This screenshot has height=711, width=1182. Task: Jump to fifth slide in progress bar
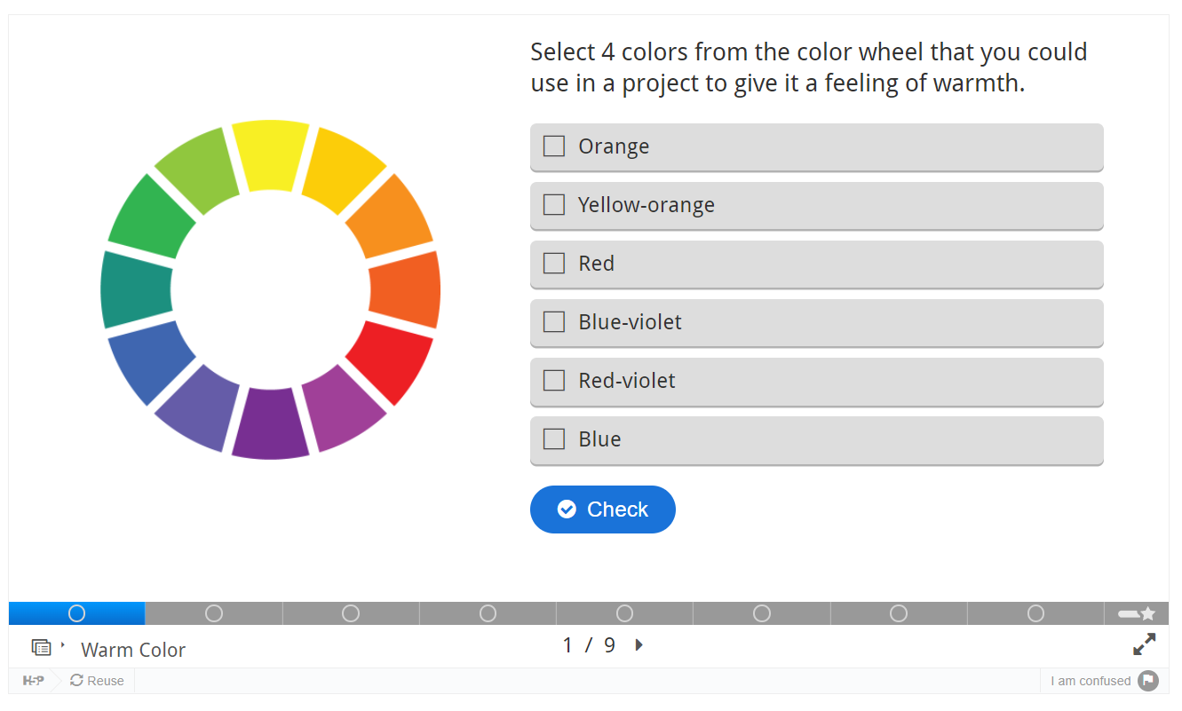624,613
